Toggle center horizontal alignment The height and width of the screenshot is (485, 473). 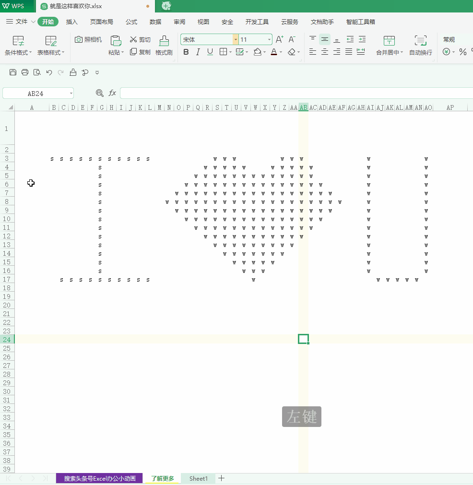325,52
